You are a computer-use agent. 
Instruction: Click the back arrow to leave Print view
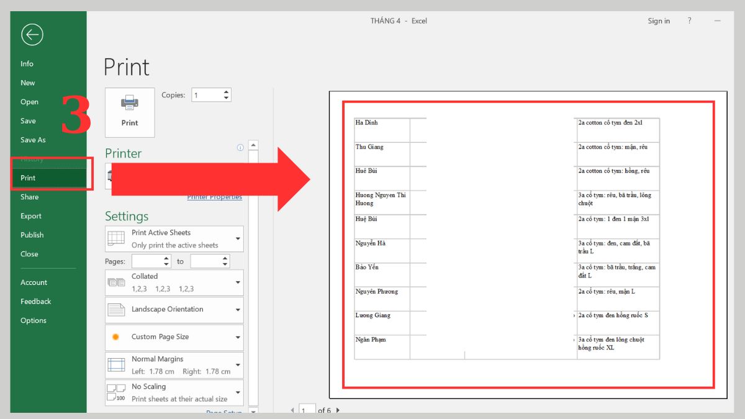[x=32, y=35]
